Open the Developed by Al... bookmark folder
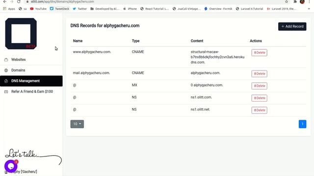Screen dimensions: 314x176 coord(105,9)
